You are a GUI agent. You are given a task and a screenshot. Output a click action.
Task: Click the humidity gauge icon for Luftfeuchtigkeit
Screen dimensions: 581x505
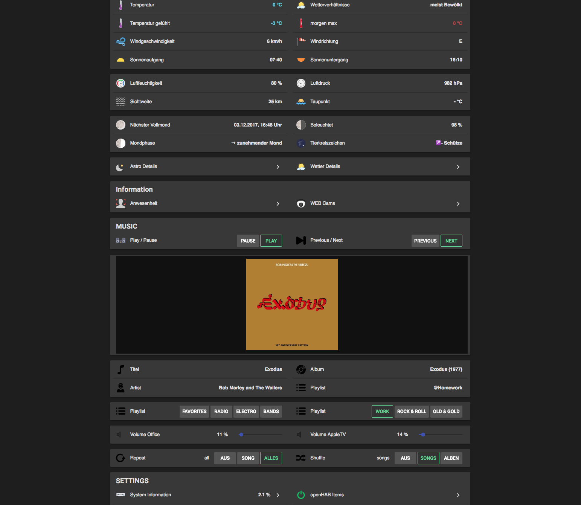120,83
